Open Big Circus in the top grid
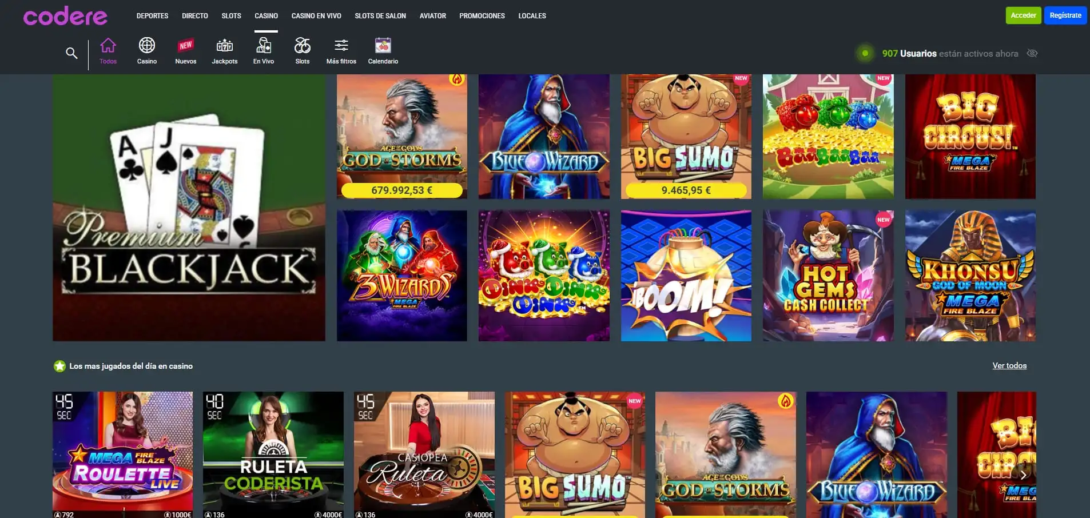1090x518 pixels. click(970, 137)
